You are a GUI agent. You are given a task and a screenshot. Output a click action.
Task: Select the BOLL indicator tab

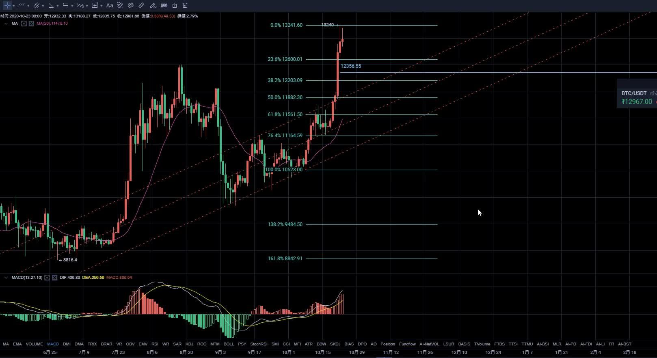[x=229, y=344]
